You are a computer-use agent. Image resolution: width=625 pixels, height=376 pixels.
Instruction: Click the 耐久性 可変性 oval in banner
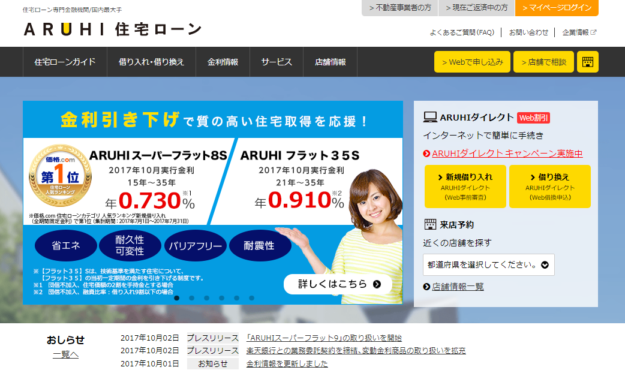click(x=130, y=245)
